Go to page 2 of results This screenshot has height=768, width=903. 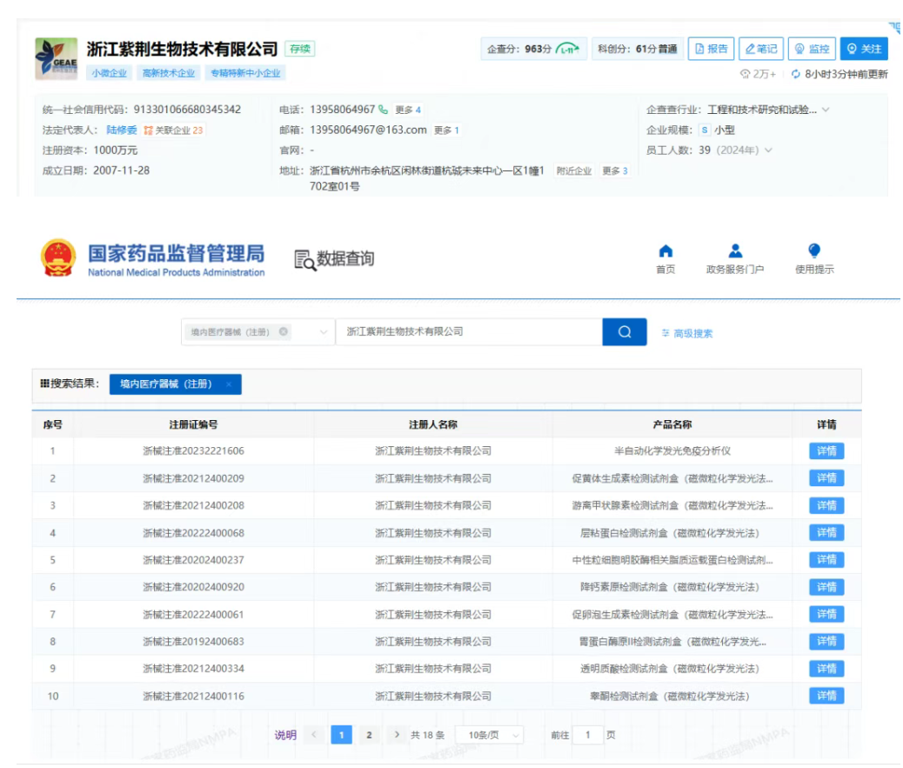[369, 735]
